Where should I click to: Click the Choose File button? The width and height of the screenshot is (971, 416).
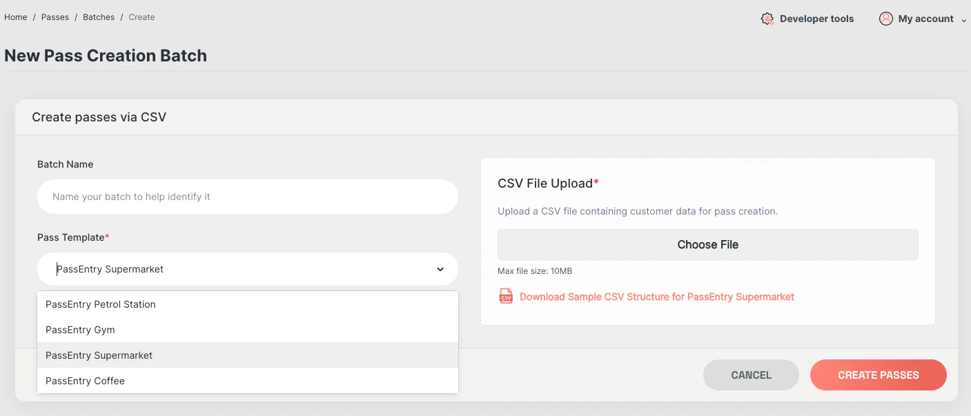tap(708, 244)
